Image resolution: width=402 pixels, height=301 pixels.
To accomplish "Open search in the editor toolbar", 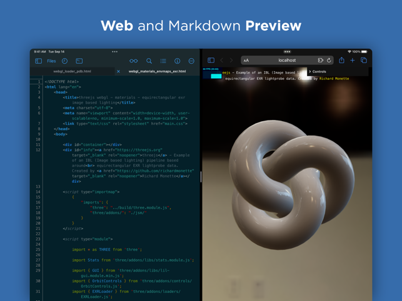I will 149,61.
